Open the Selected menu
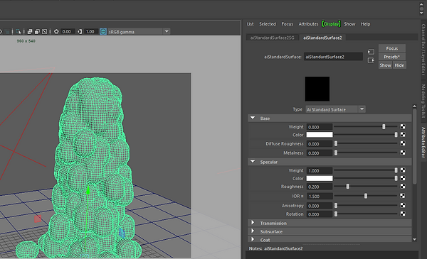This screenshot has width=427, height=259. tap(268, 24)
